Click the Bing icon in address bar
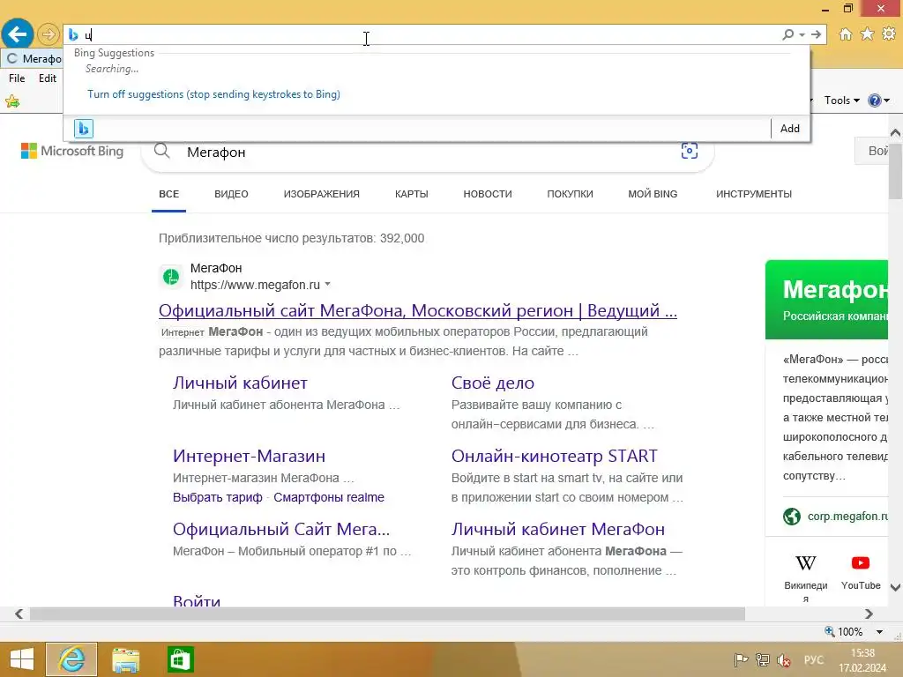The image size is (903, 677). 73,35
